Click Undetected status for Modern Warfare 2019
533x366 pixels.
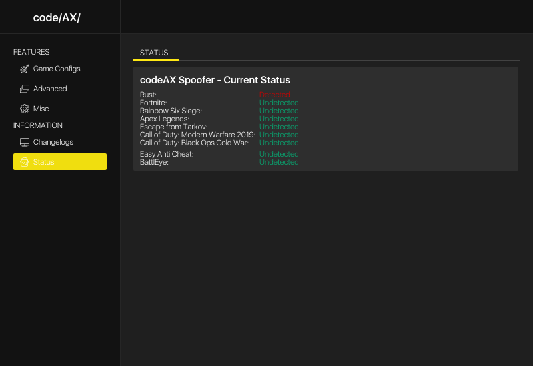point(279,135)
